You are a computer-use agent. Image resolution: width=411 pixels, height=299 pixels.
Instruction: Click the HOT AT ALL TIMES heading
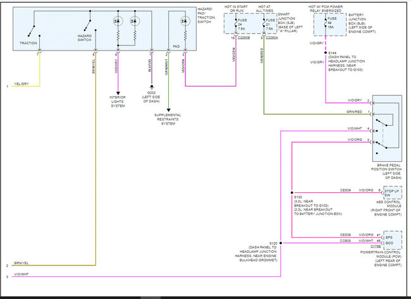coord(265,9)
